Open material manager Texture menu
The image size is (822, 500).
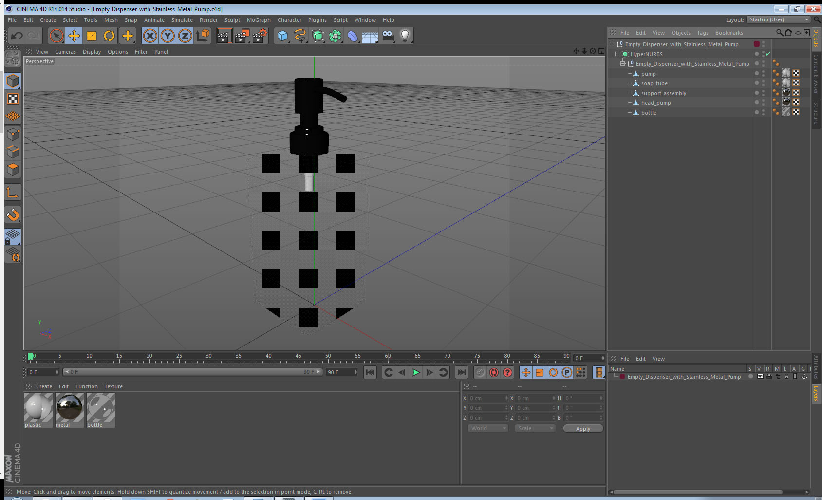pyautogui.click(x=113, y=386)
